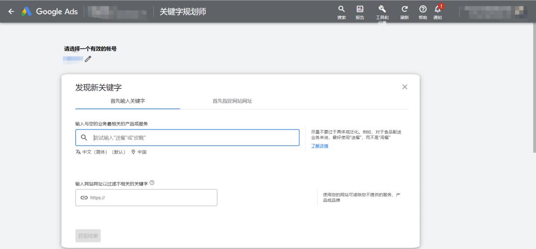This screenshot has width=536, height=249.
Task: Open the Google Ads logo home
Action: pos(50,11)
